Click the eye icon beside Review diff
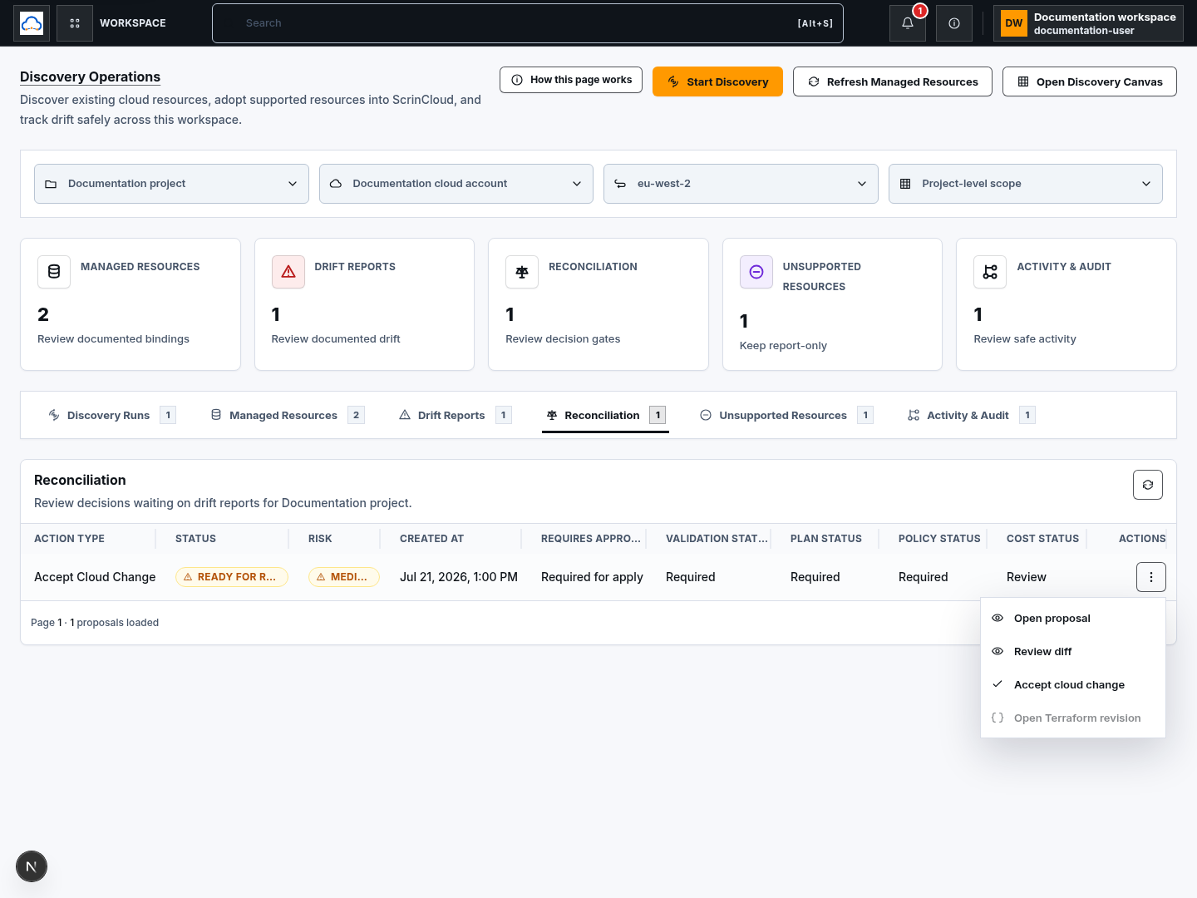The height and width of the screenshot is (898, 1197). [x=997, y=651]
